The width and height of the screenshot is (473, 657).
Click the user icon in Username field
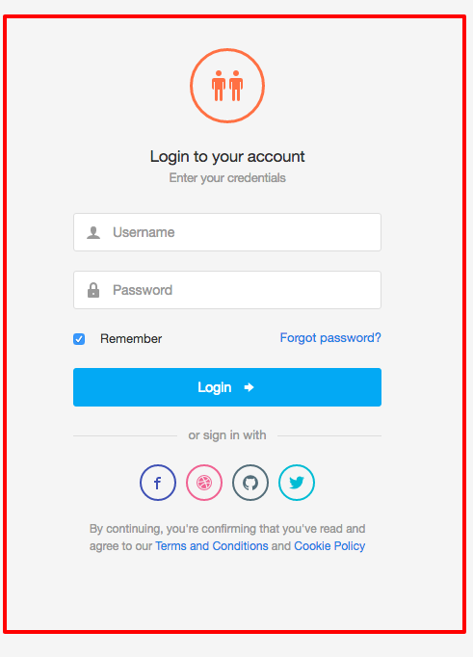(x=93, y=232)
